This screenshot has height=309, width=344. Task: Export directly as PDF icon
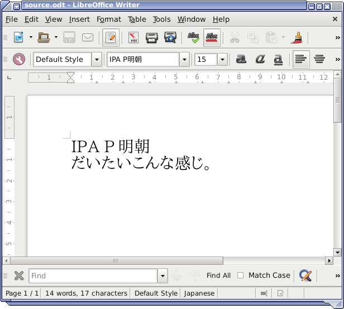[133, 37]
